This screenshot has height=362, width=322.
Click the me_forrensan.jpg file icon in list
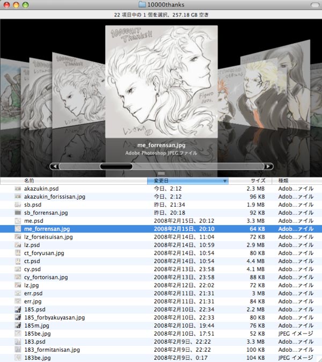(x=18, y=229)
